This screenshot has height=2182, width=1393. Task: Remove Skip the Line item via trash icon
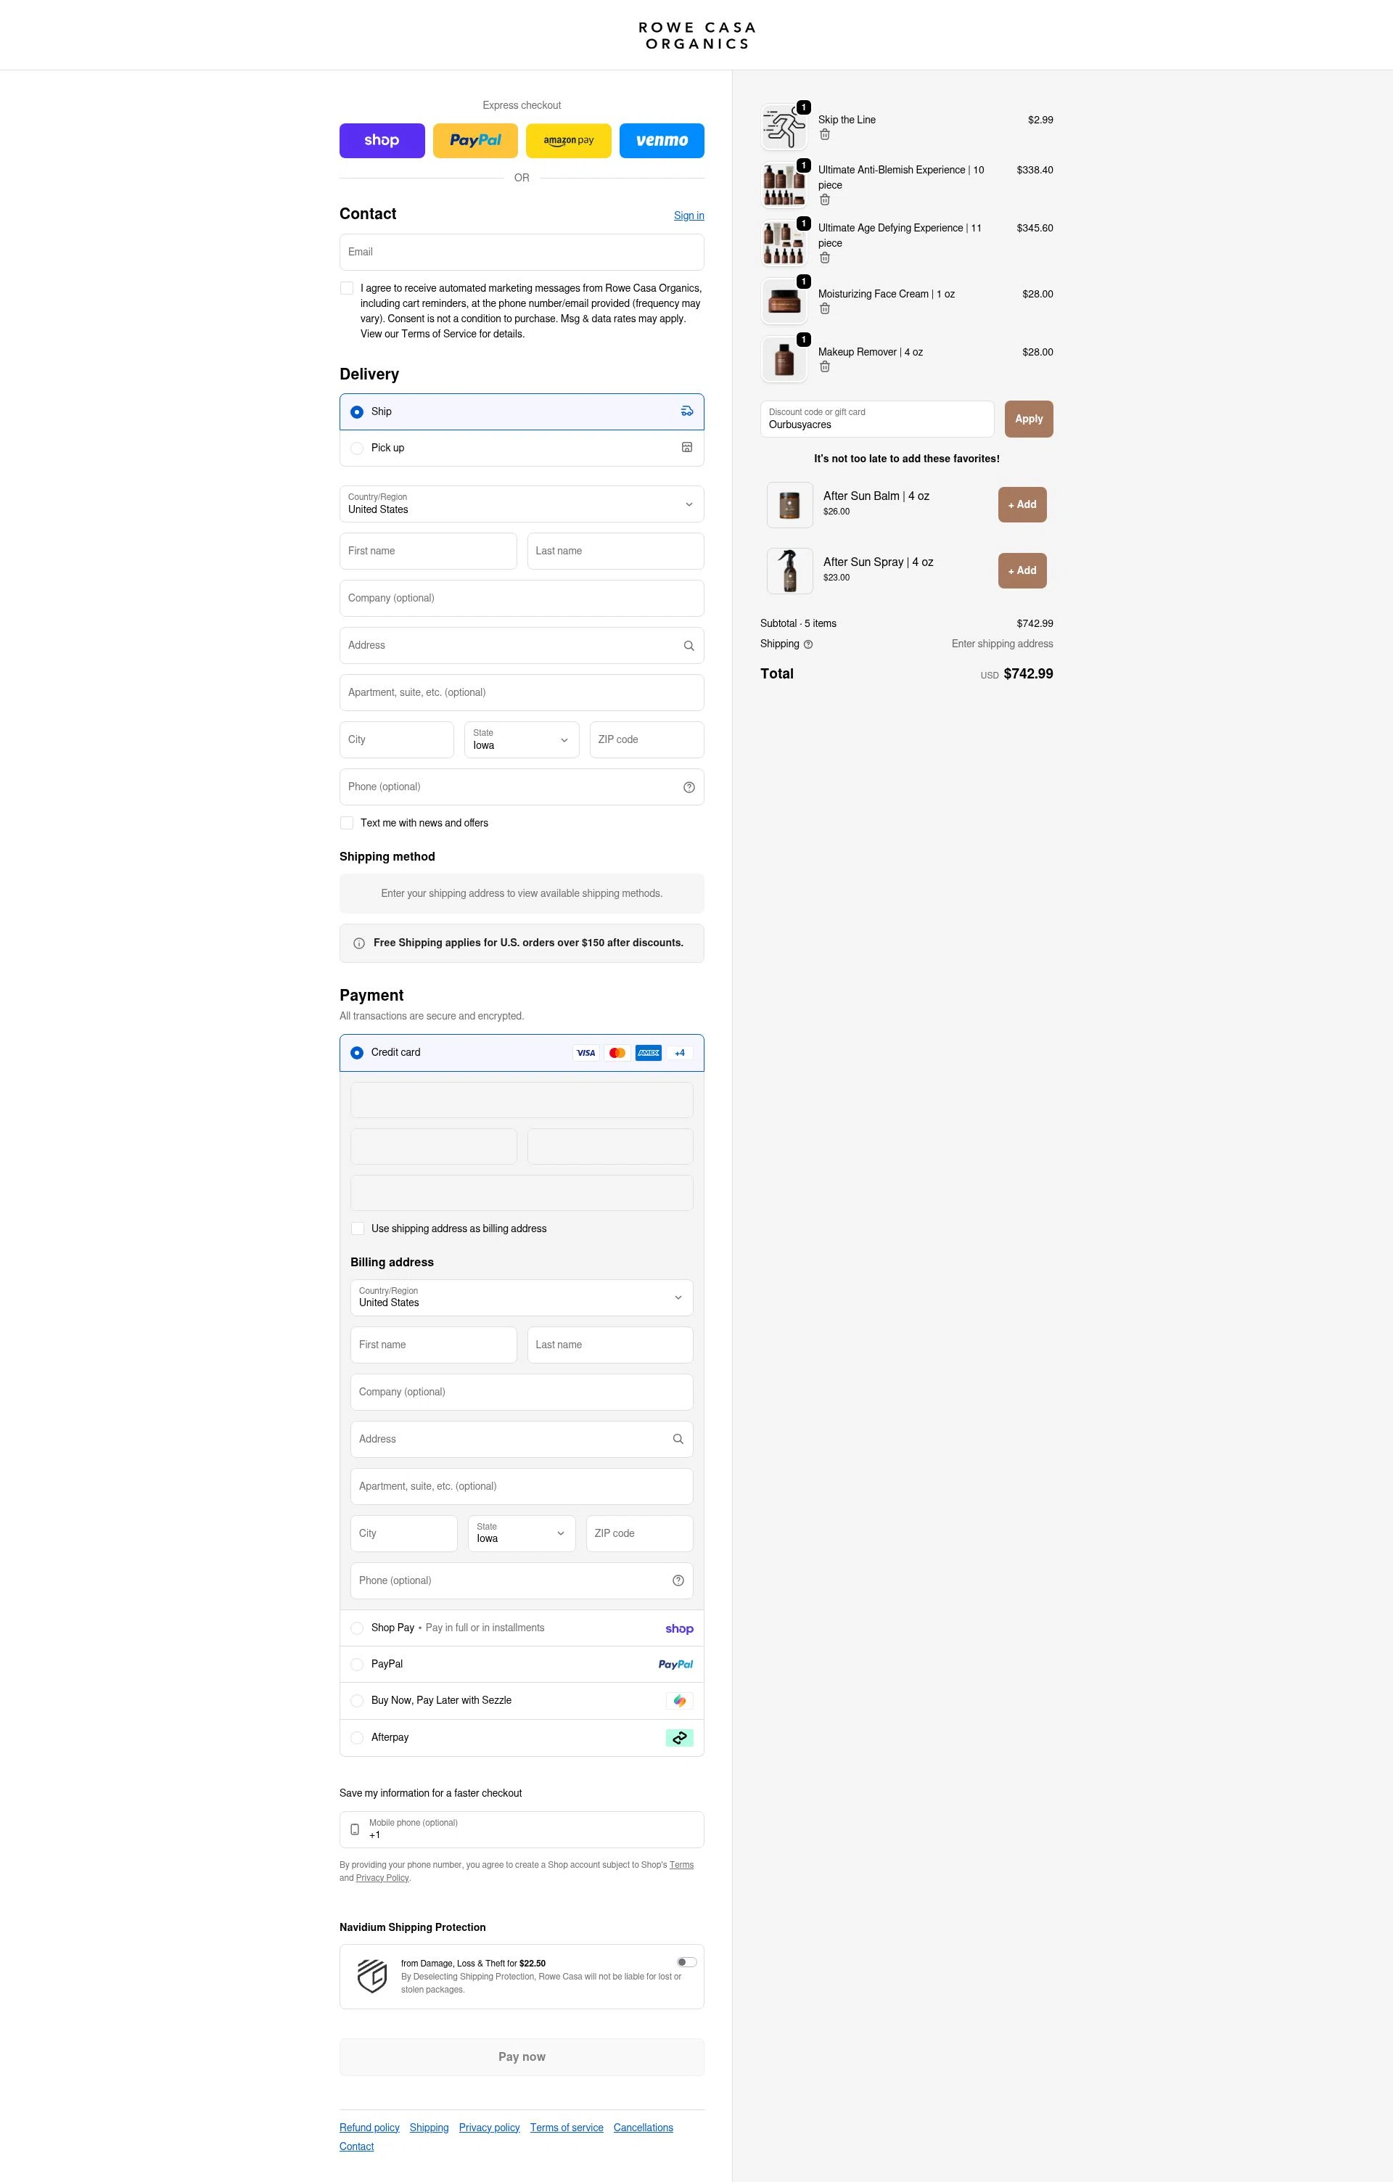pos(824,135)
